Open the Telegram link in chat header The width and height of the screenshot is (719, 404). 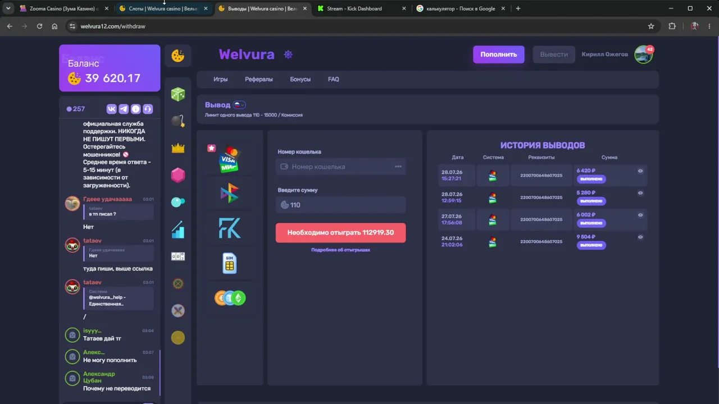[124, 109]
